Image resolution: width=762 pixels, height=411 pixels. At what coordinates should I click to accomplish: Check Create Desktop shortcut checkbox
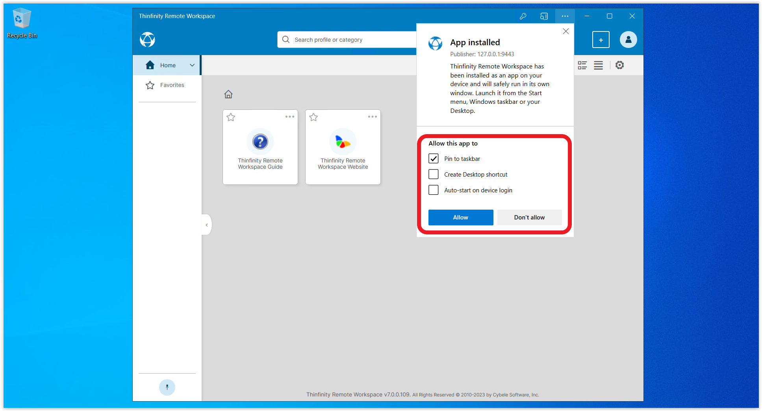(x=434, y=174)
